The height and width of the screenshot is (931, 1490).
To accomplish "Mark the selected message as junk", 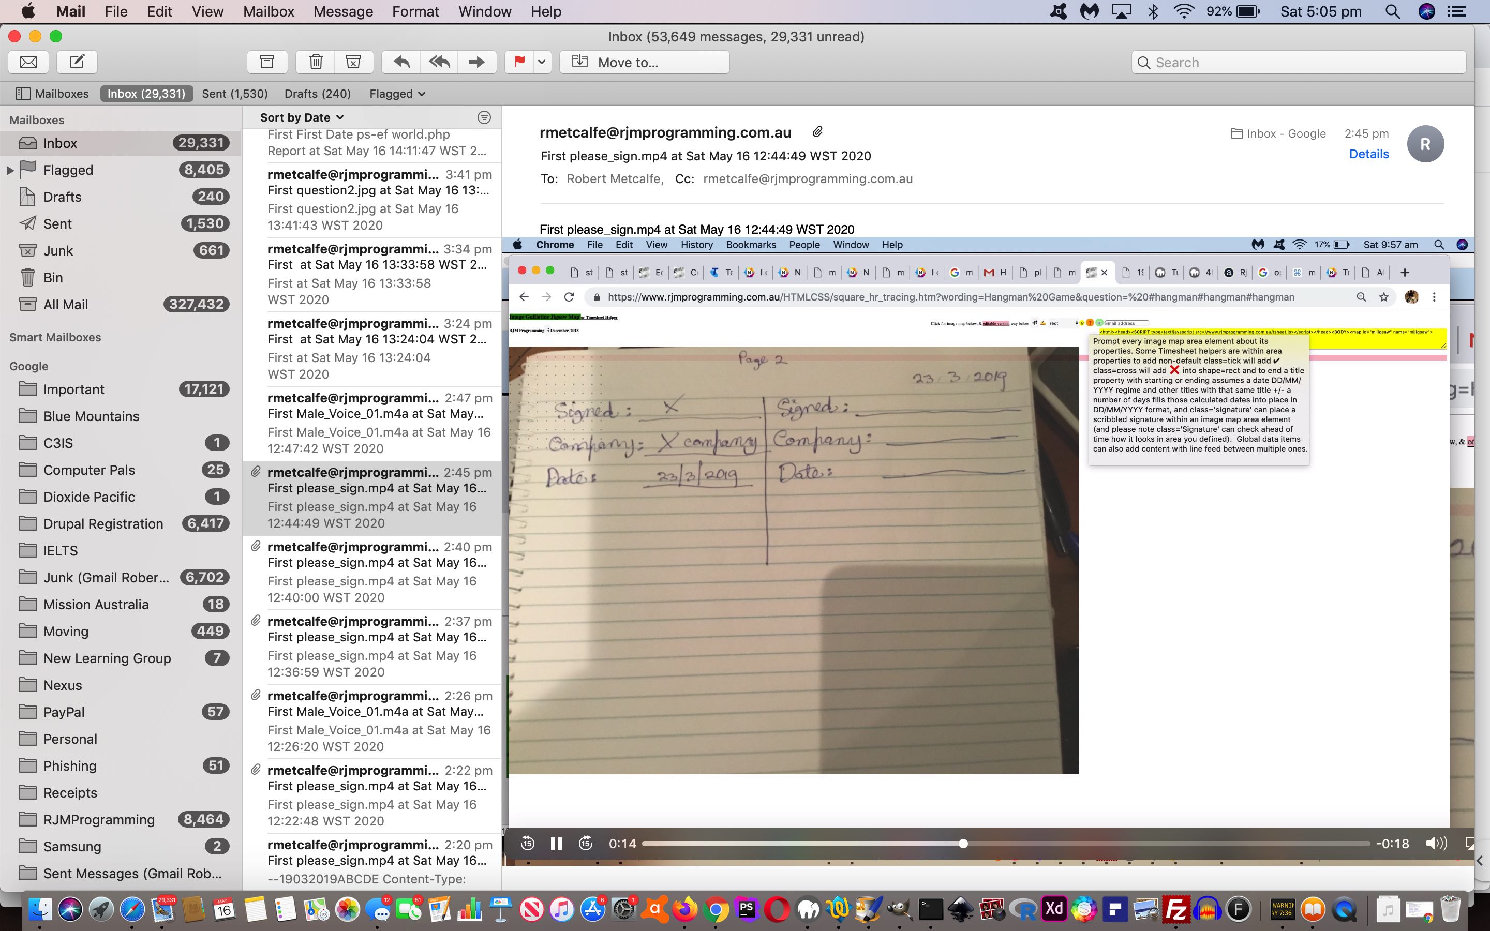I will coord(352,62).
